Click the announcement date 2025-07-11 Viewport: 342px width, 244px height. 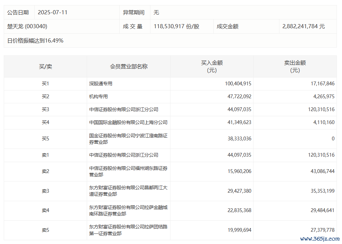click(x=52, y=12)
